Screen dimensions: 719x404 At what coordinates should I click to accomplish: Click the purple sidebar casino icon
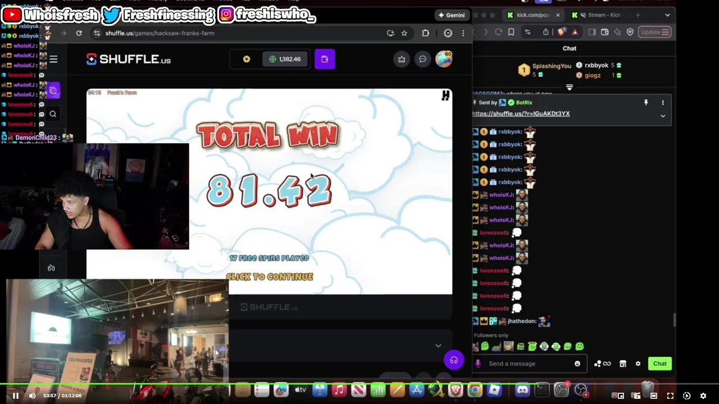coord(53,90)
